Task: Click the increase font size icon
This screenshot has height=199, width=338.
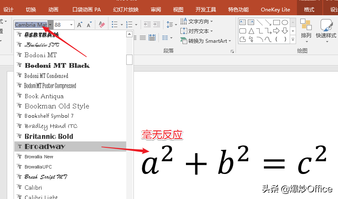Action: pyautogui.click(x=80, y=25)
